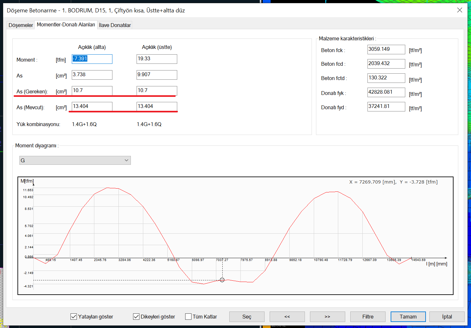
Task: Select the Momentler-Donatı Alanları tab
Action: point(66,24)
